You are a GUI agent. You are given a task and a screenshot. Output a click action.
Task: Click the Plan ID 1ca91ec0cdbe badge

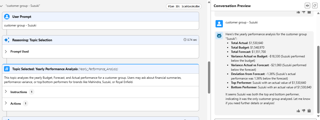(184, 6)
